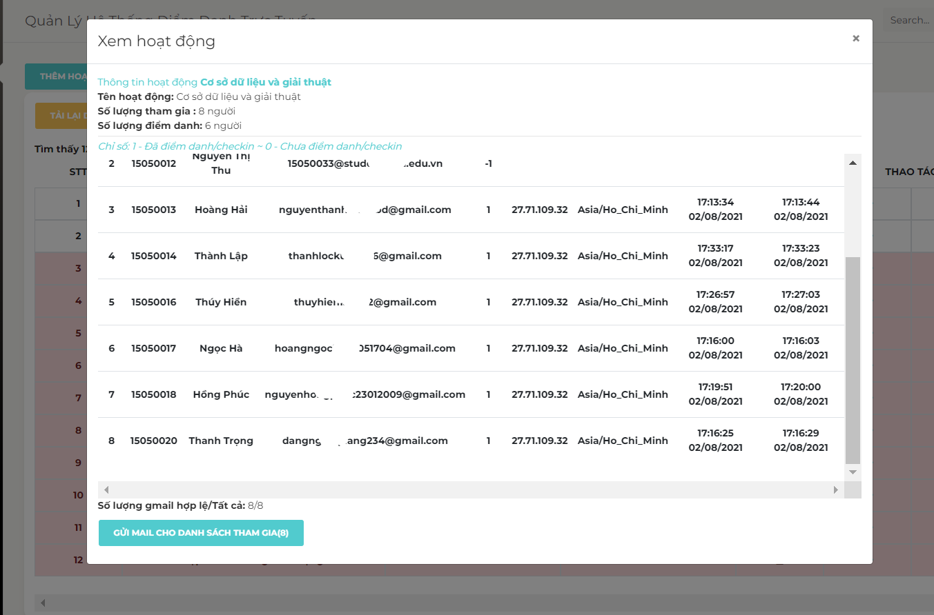The image size is (934, 615).
Task: Click the name Hồng Phúc
Action: pos(221,394)
